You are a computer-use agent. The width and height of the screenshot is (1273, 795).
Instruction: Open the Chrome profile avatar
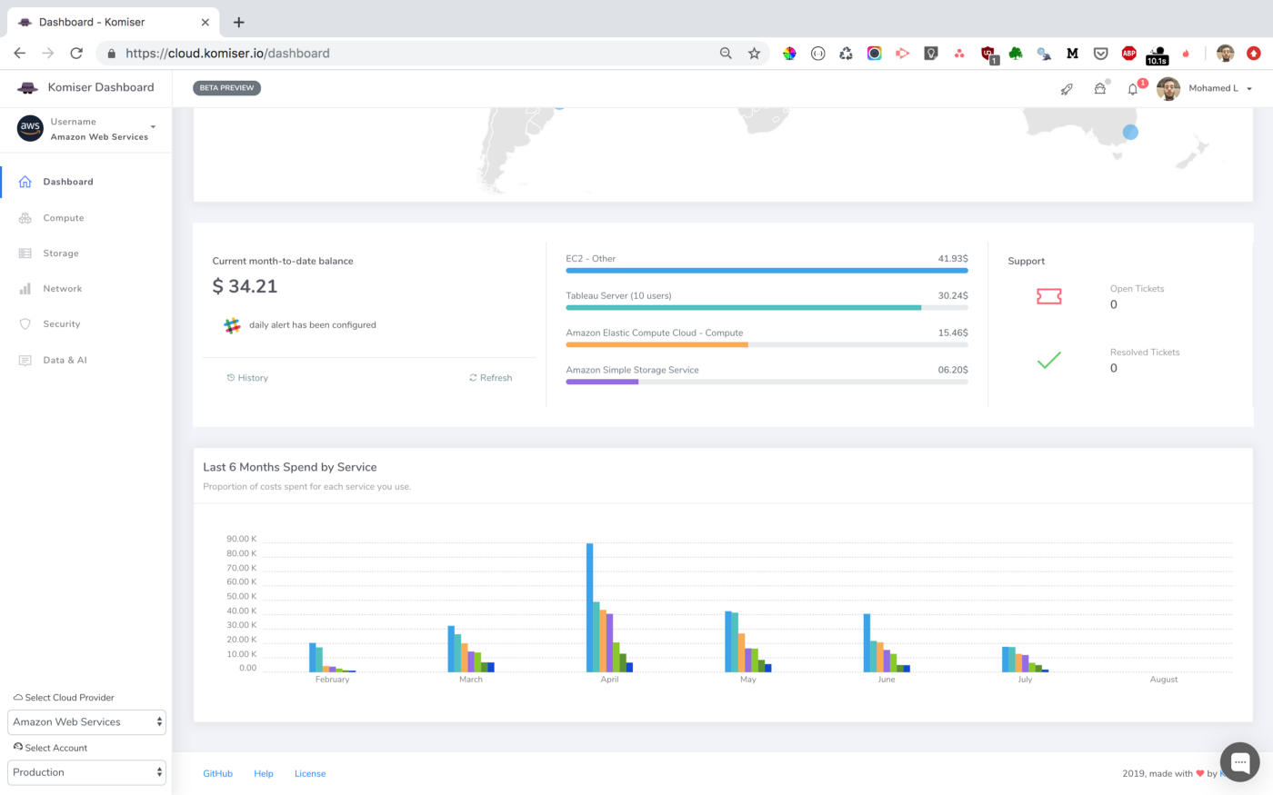coord(1225,54)
